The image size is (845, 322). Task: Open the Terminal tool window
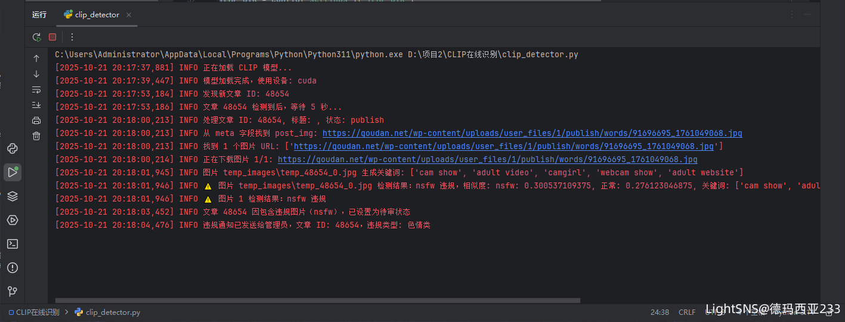12,244
